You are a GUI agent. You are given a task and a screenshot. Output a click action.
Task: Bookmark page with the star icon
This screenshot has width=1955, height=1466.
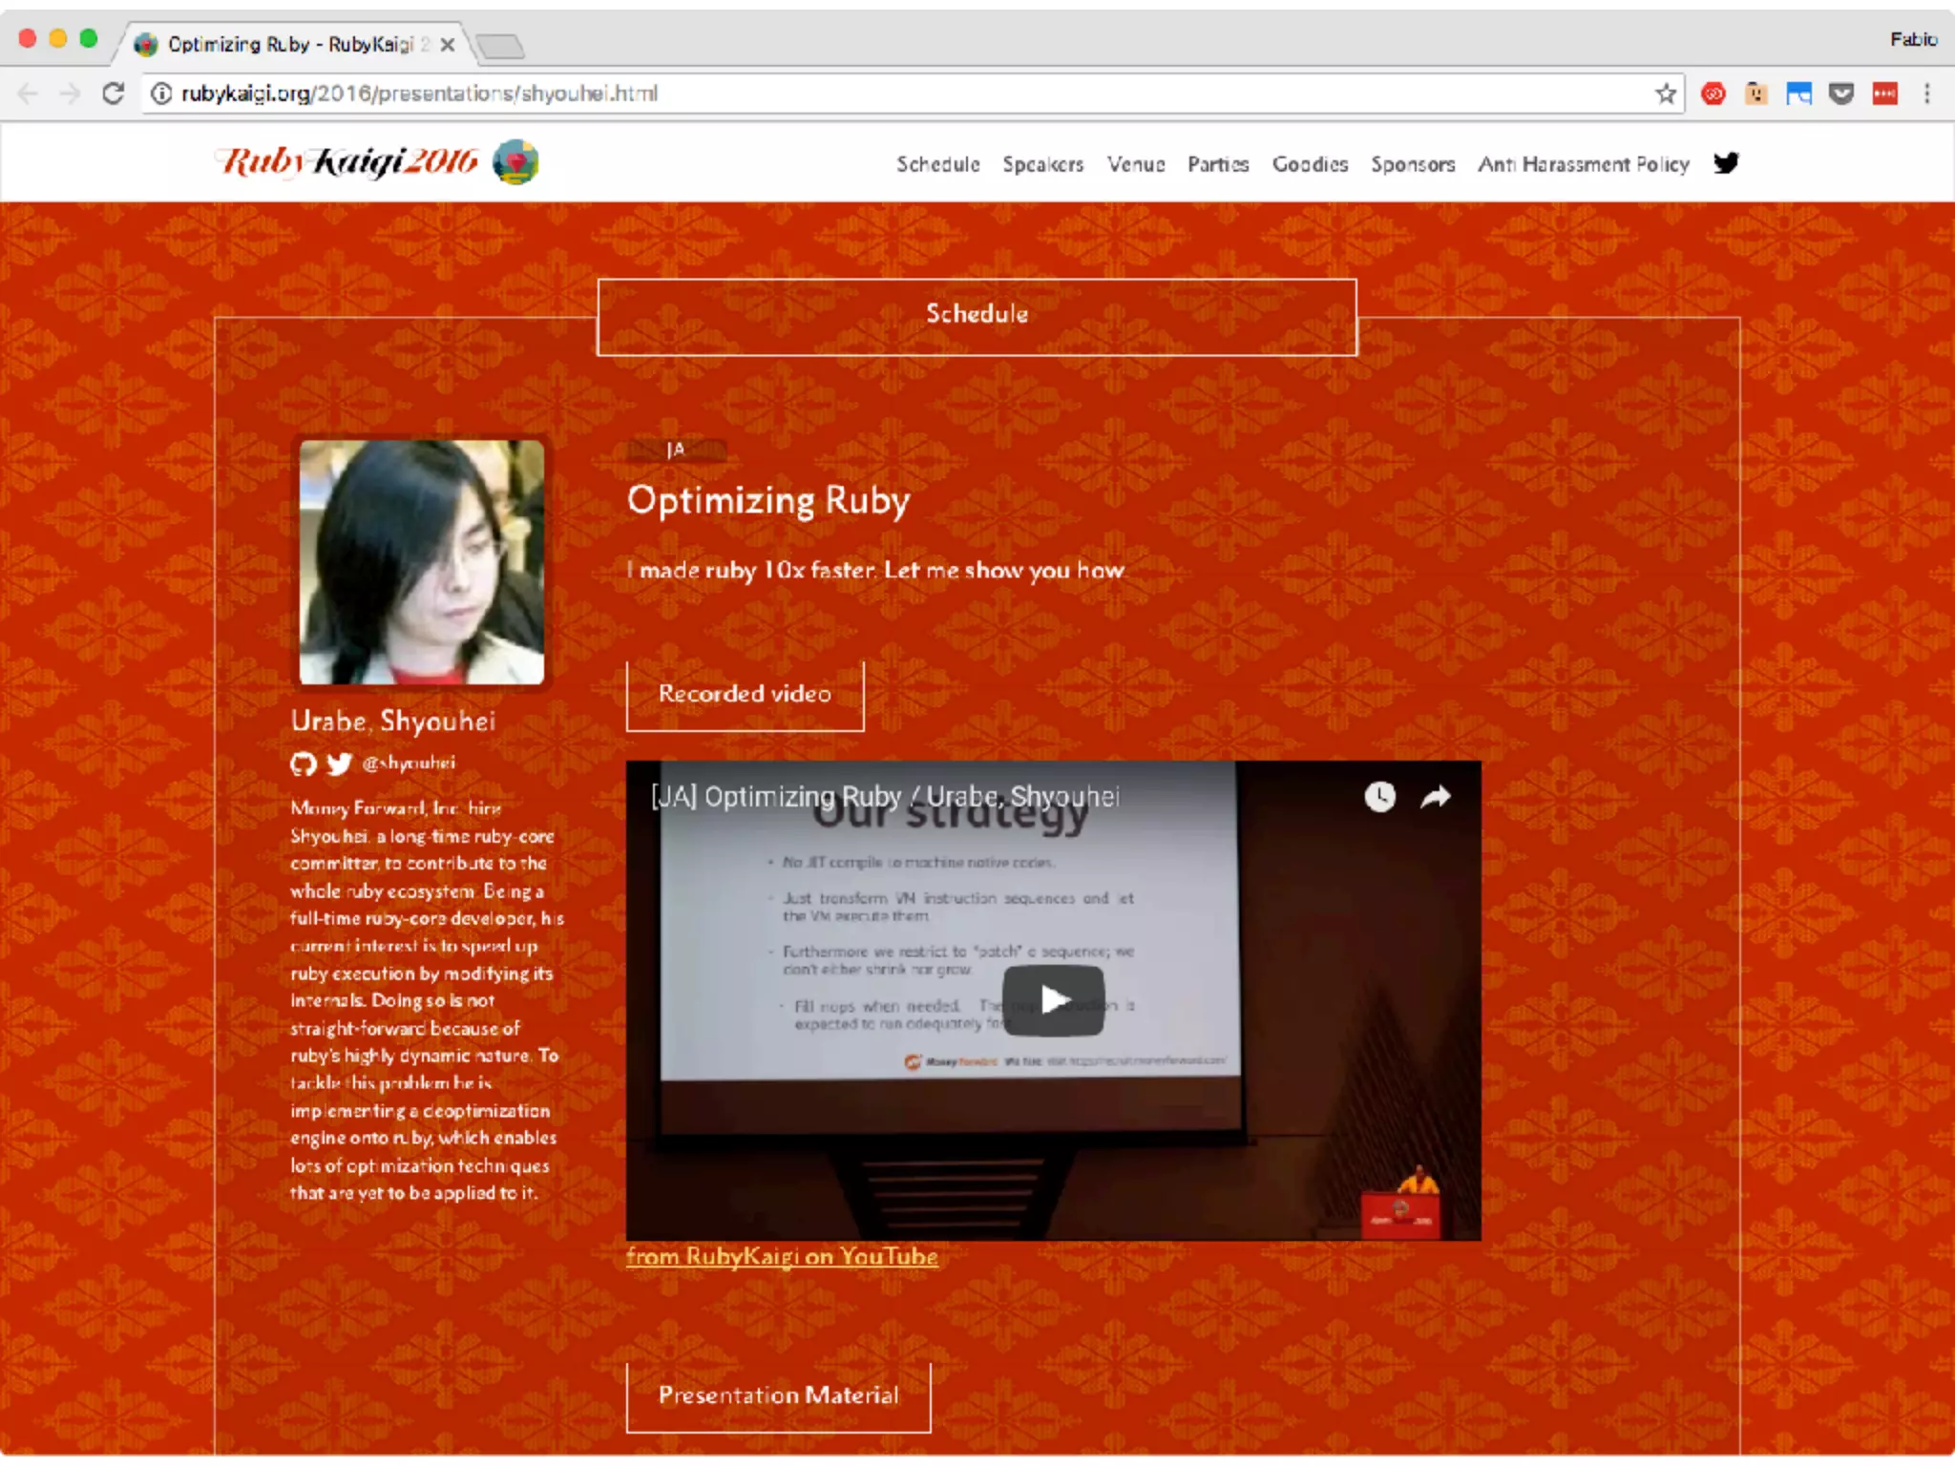tap(1666, 94)
